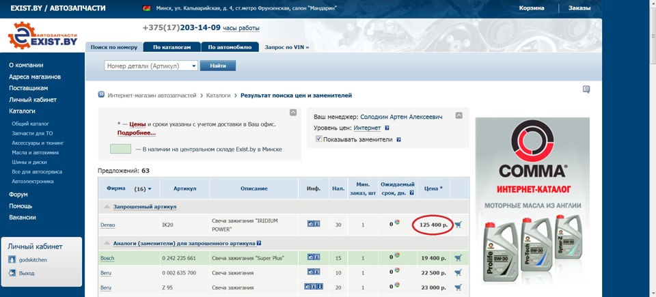Open the feedback speech-bubble icon above the ad
Viewport: 656px width, 297px height.
(586, 89)
